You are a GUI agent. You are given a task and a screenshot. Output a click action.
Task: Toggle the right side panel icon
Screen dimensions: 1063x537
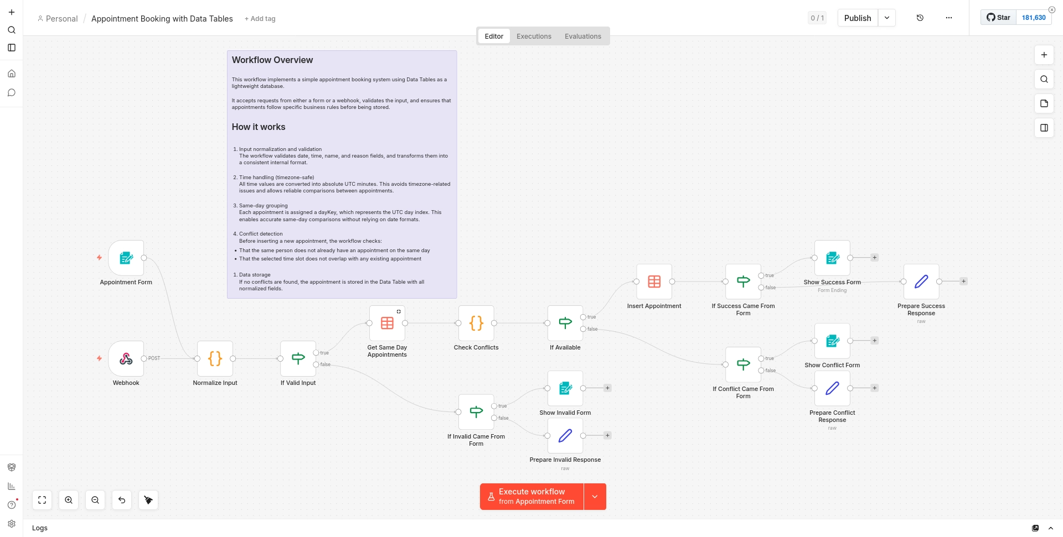tap(1044, 128)
